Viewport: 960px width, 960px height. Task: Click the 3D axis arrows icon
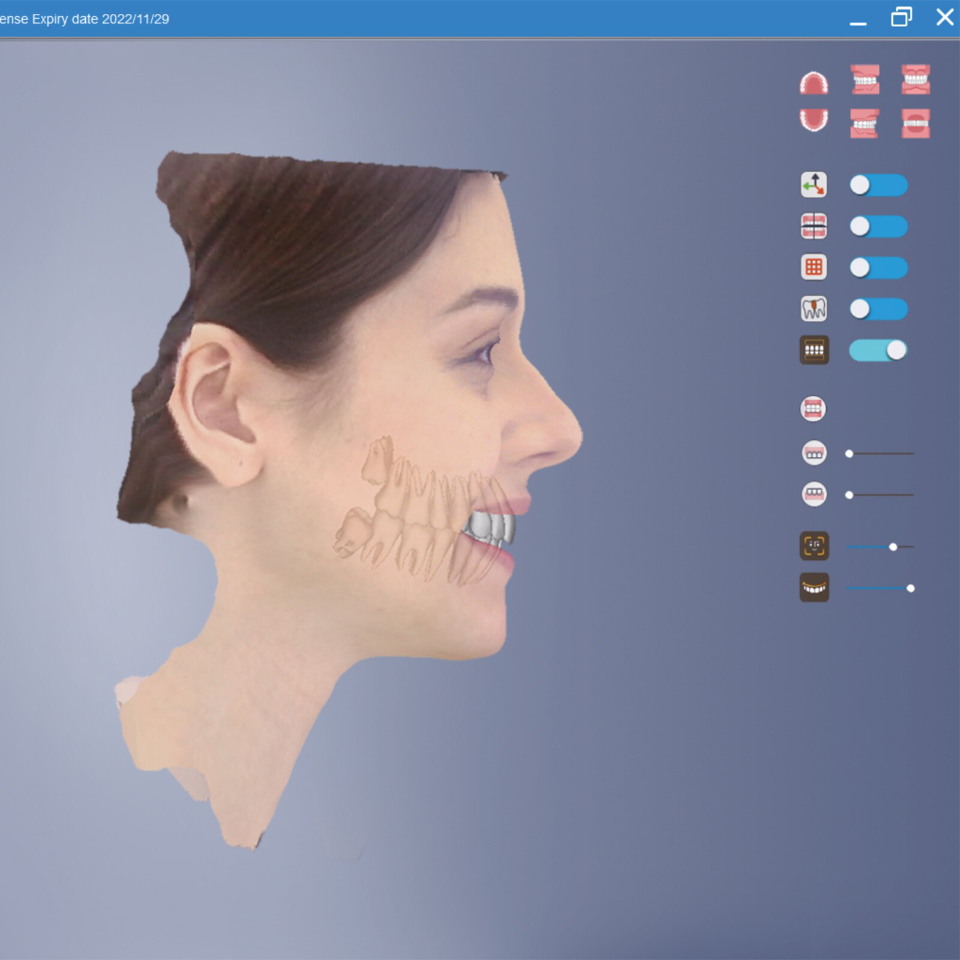coord(814,185)
